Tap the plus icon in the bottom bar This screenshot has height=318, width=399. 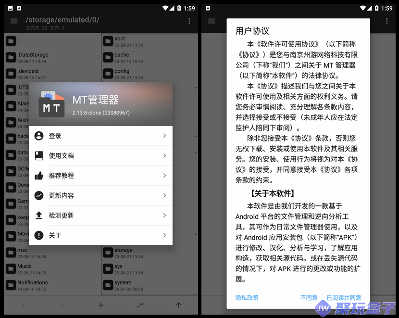click(x=101, y=305)
